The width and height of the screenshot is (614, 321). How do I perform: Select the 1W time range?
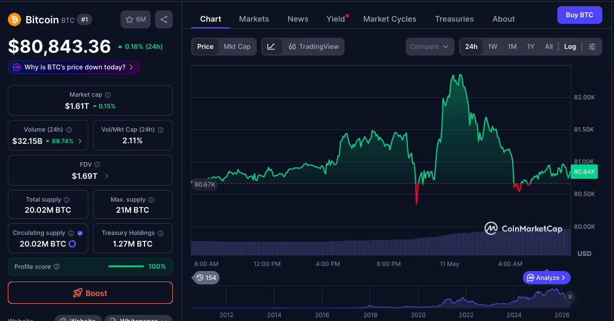coord(493,47)
